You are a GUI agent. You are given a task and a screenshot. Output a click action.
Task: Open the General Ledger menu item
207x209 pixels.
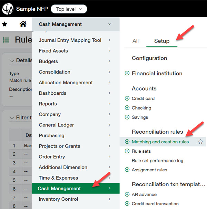(56, 125)
